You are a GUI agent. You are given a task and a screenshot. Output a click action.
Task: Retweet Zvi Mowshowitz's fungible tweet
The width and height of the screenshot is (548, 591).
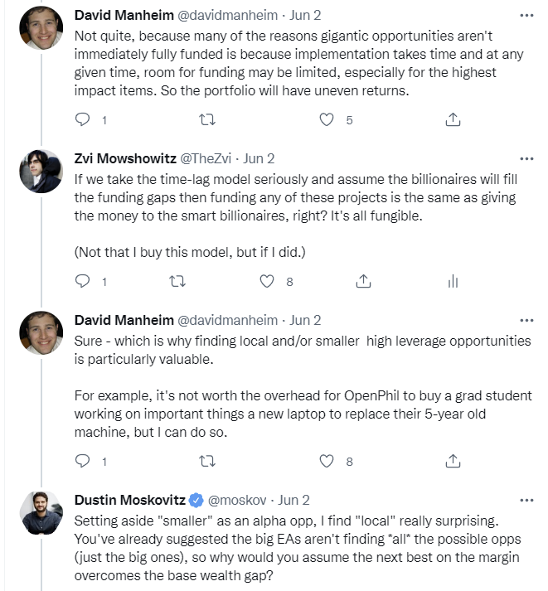click(x=177, y=282)
